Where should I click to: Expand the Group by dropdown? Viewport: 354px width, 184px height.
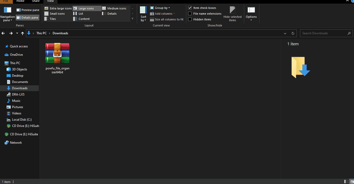tap(168, 8)
